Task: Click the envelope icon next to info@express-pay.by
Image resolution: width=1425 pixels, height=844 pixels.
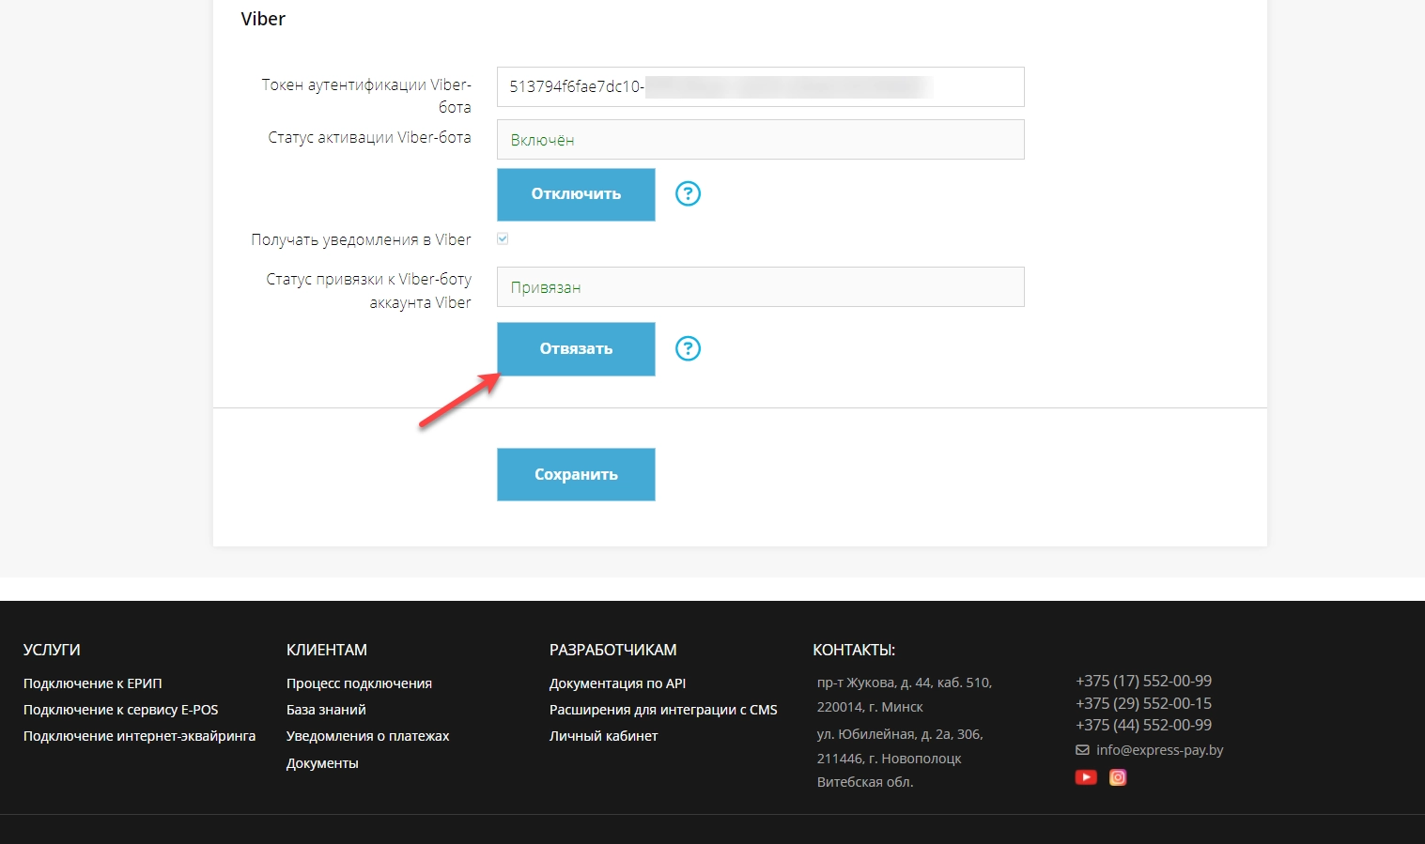Action: [1082, 750]
